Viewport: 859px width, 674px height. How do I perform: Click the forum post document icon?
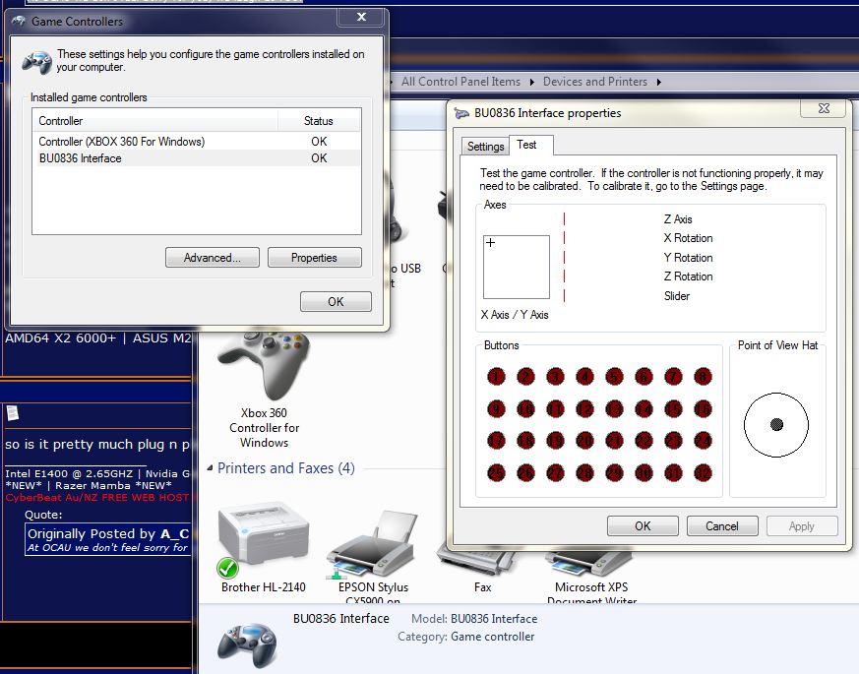coord(12,412)
